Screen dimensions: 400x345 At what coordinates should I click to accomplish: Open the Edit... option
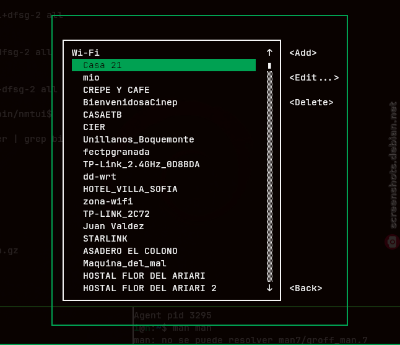point(314,77)
